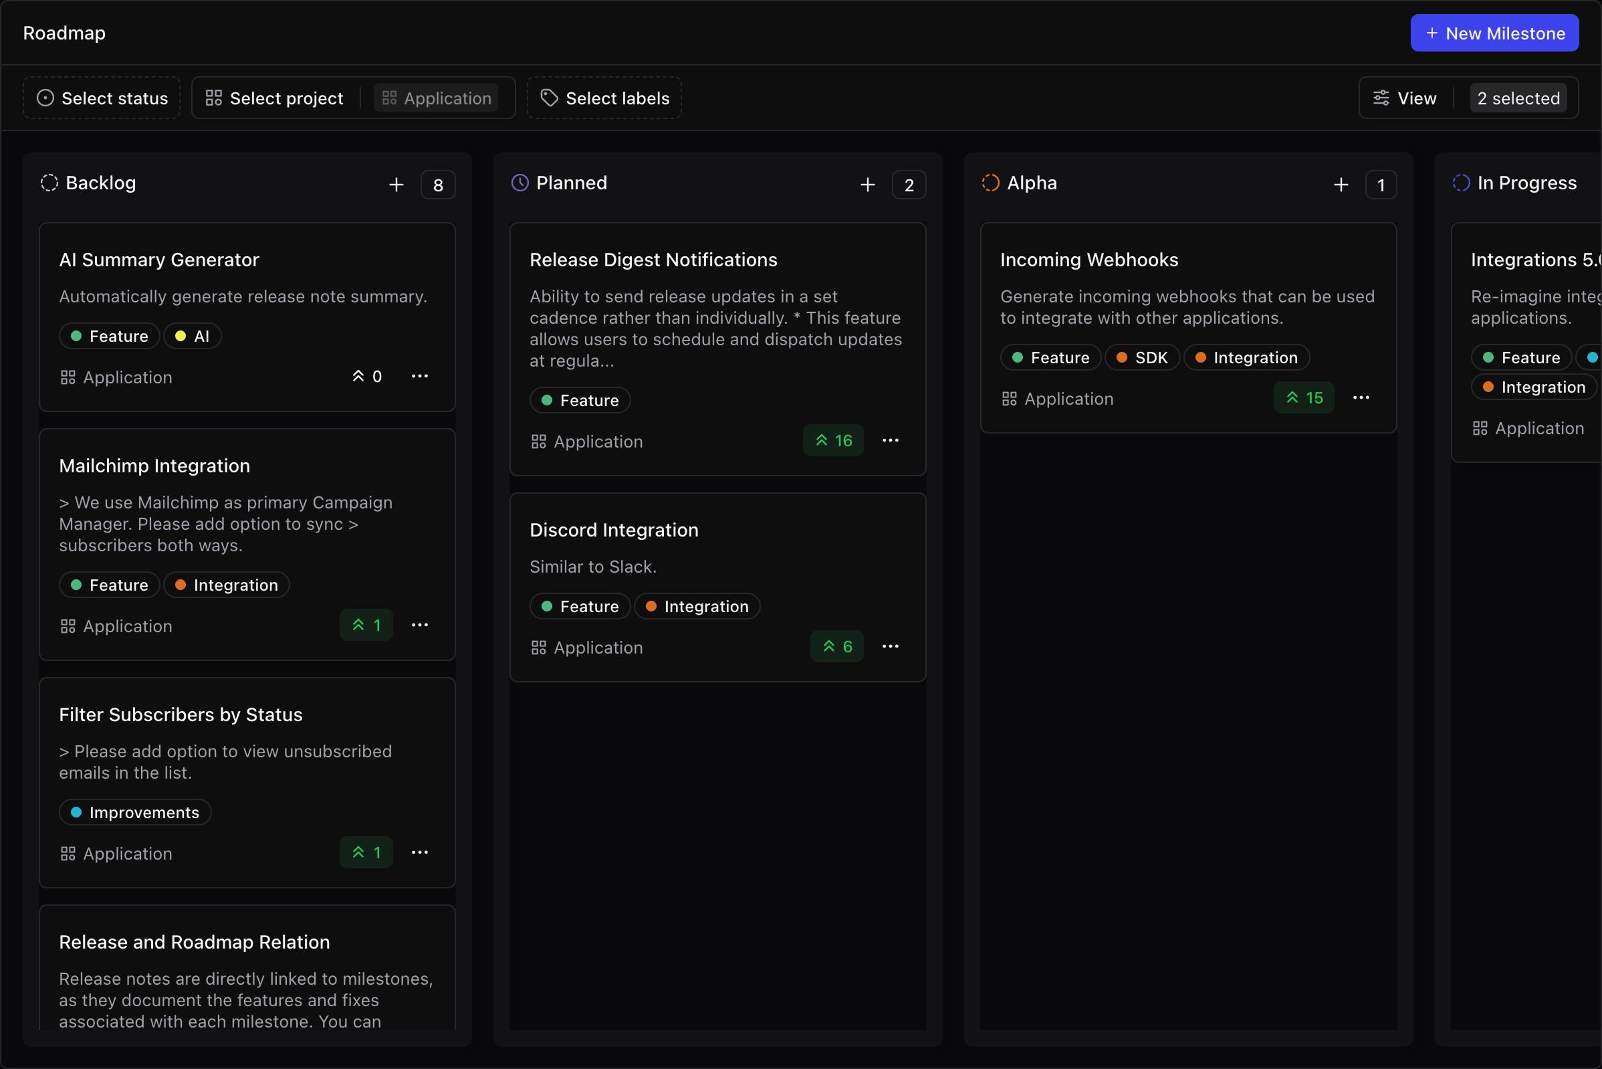Viewport: 1602px width, 1069px height.
Task: Open options menu on Release Digest Notifications card
Action: [x=891, y=440]
